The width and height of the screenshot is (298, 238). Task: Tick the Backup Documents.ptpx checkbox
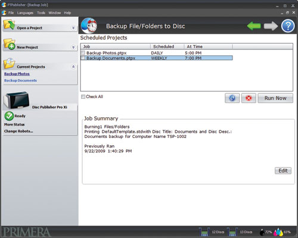pos(83,58)
